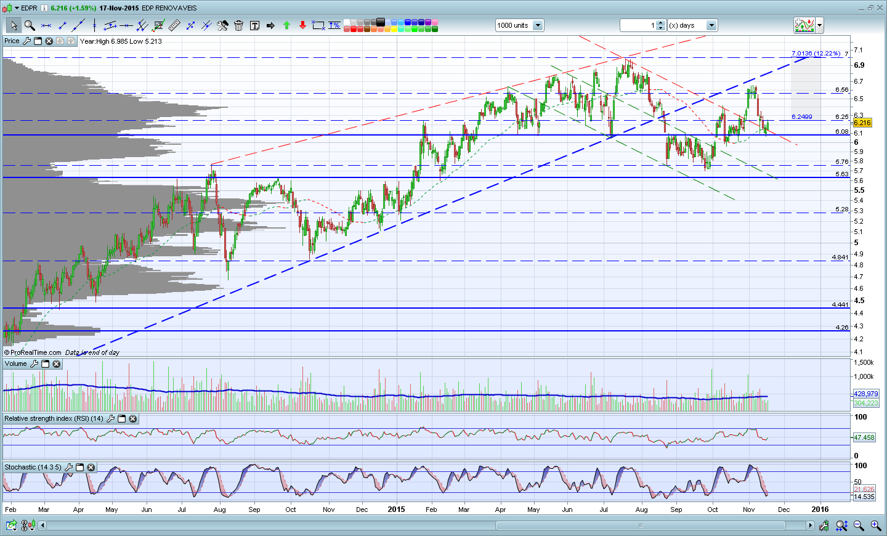Insert a black right arrow marker
The height and width of the screenshot is (536, 887).
tap(270, 25)
